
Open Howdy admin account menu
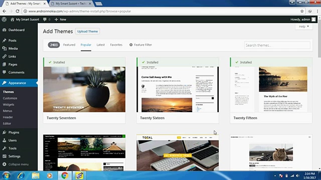tap(303, 19)
